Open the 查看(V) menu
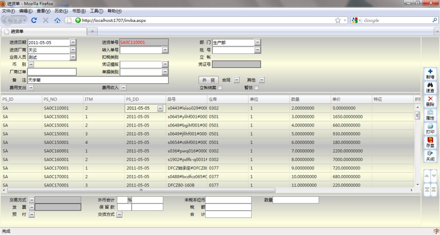 point(43,11)
